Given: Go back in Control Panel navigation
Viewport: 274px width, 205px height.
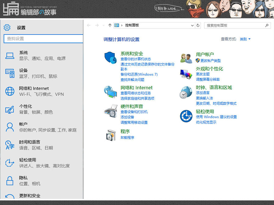Looking at the screenshot, I should click(x=89, y=25).
